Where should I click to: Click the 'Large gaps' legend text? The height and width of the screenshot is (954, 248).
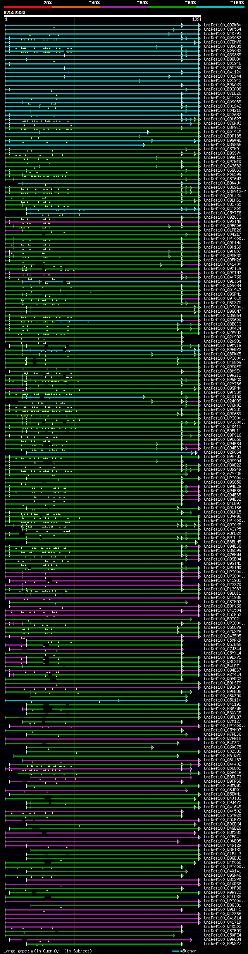(x=16, y=951)
